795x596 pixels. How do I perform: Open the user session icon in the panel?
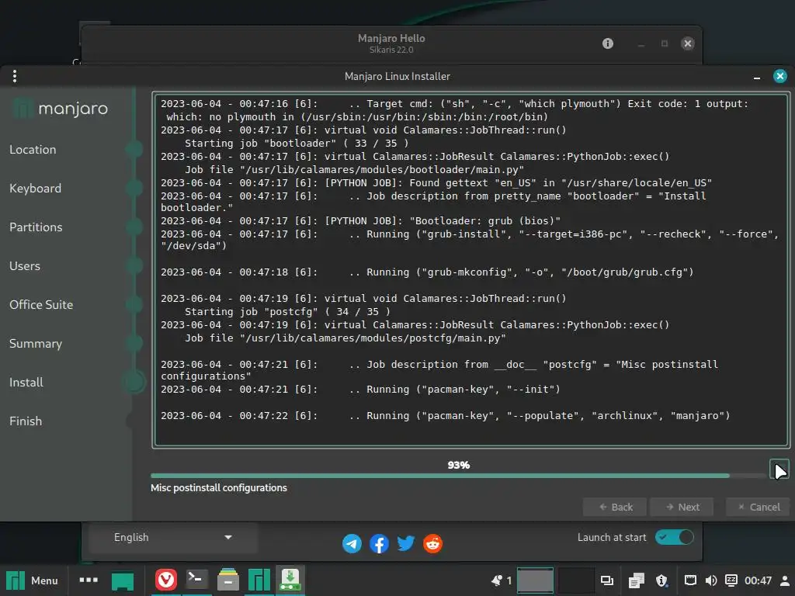785,580
